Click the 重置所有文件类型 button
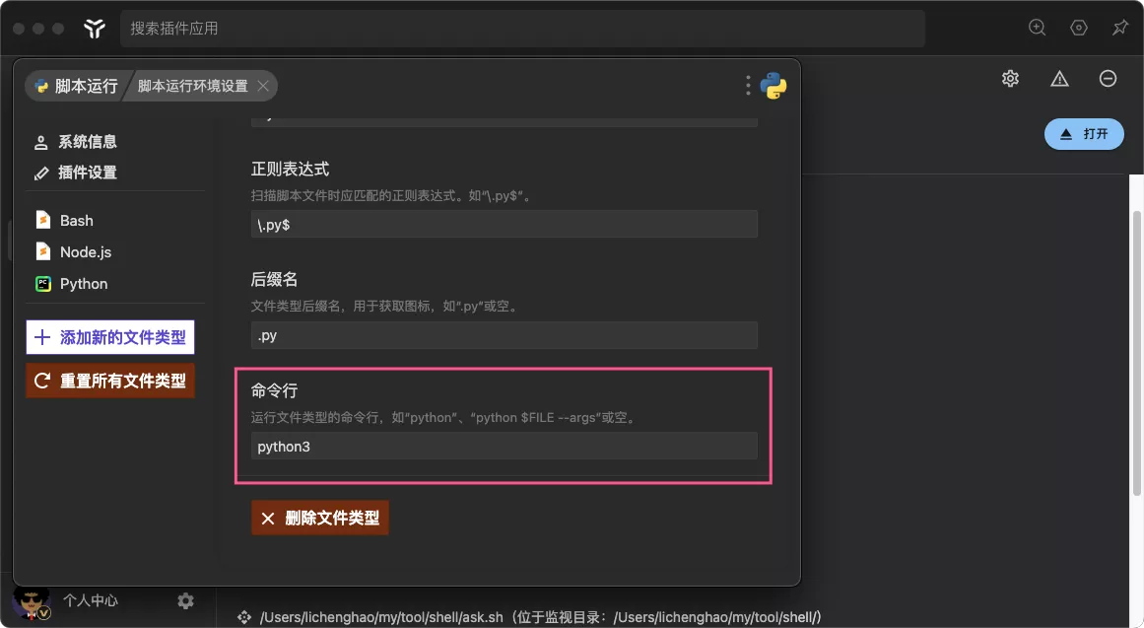 click(110, 381)
